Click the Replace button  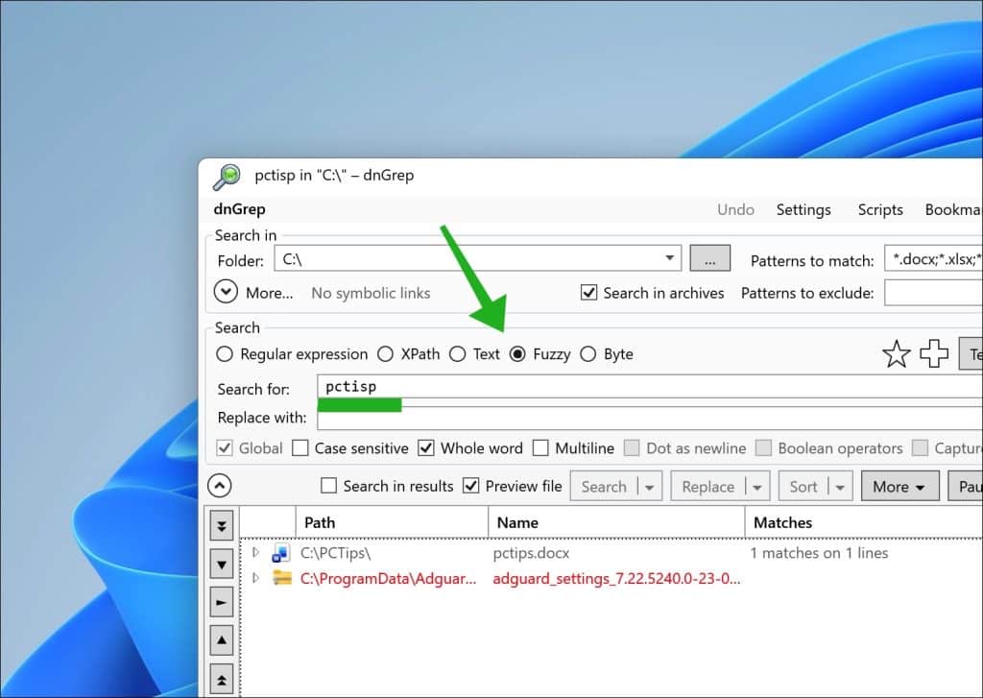click(707, 488)
